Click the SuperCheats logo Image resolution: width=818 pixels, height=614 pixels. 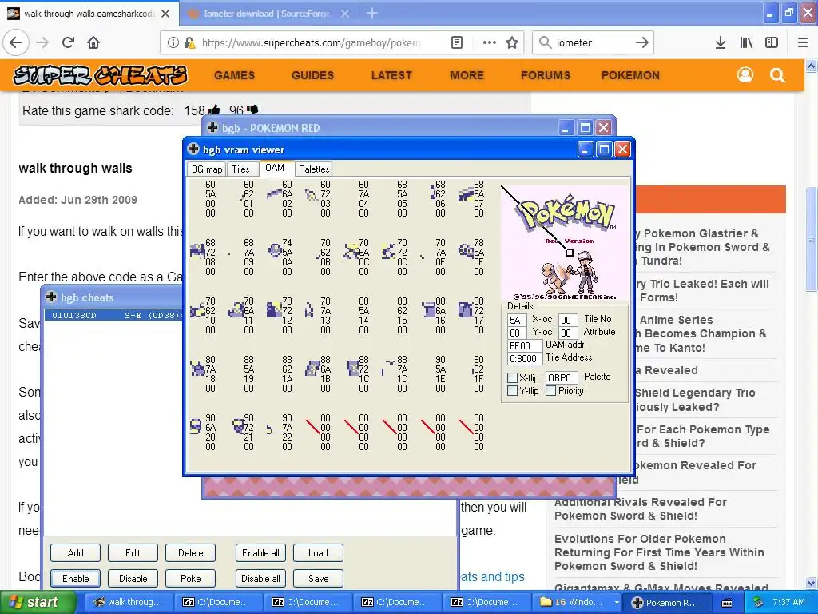100,75
